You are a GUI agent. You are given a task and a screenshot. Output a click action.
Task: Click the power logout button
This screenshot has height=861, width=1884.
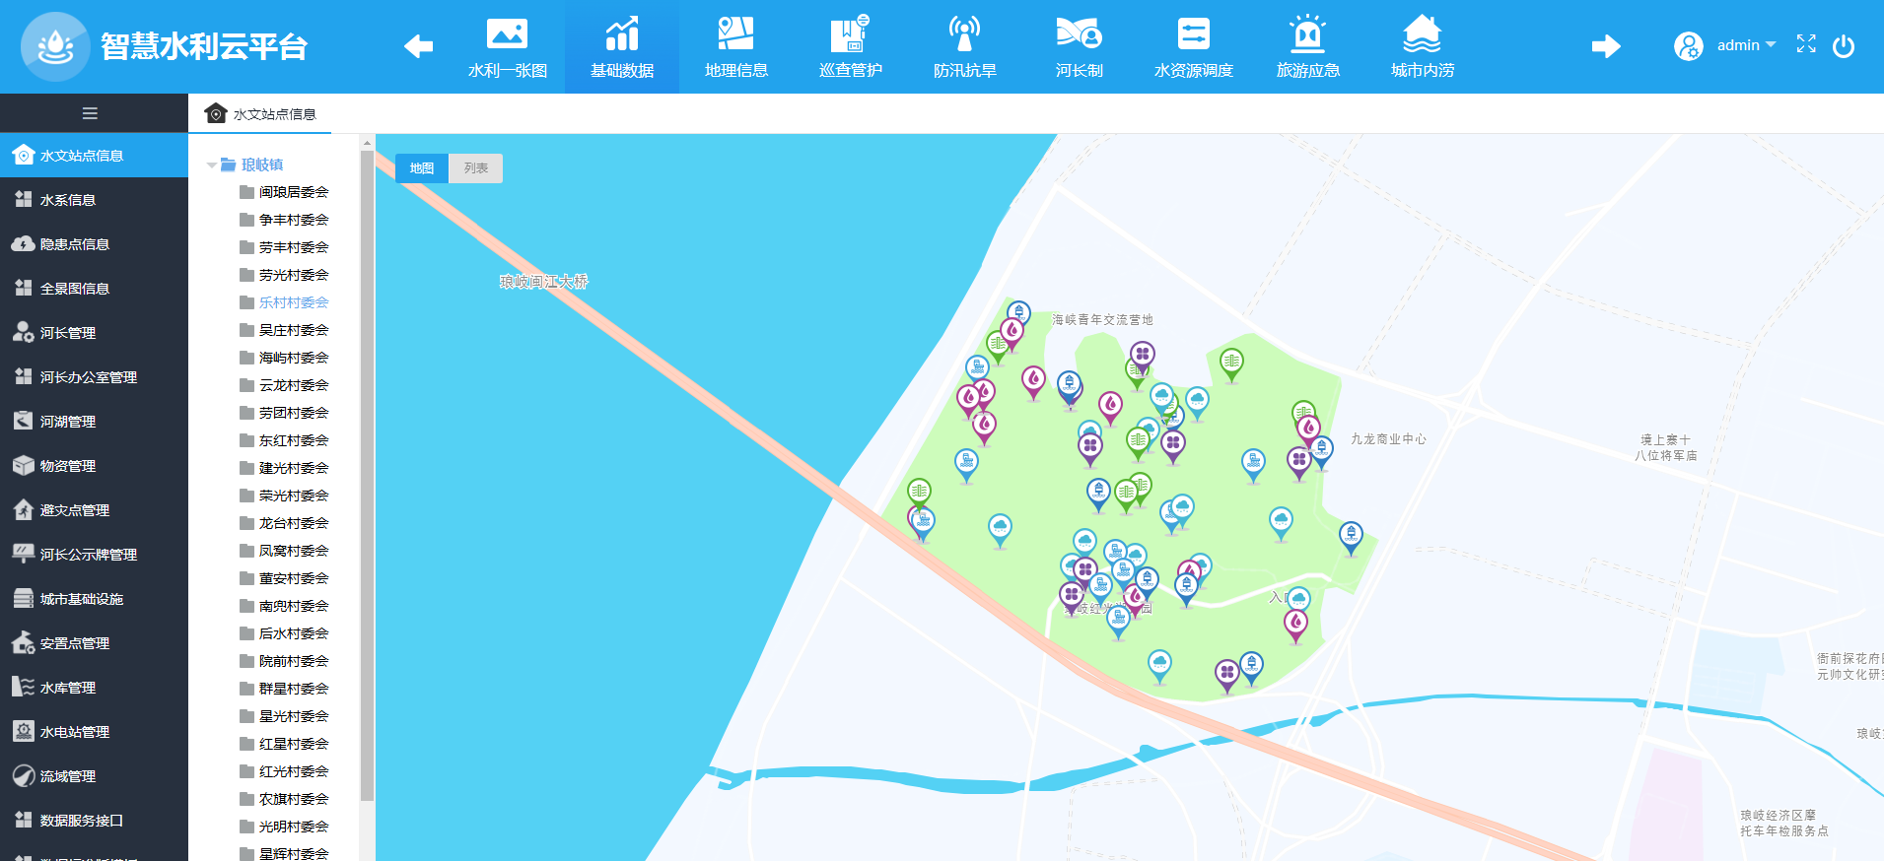point(1843,46)
